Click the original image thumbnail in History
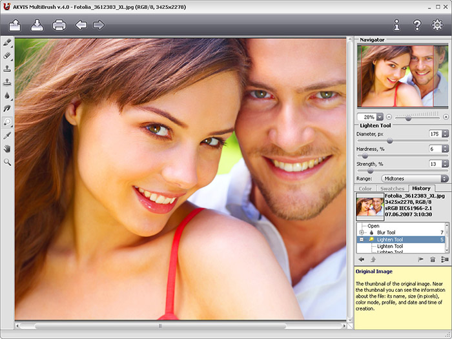 coord(370,206)
